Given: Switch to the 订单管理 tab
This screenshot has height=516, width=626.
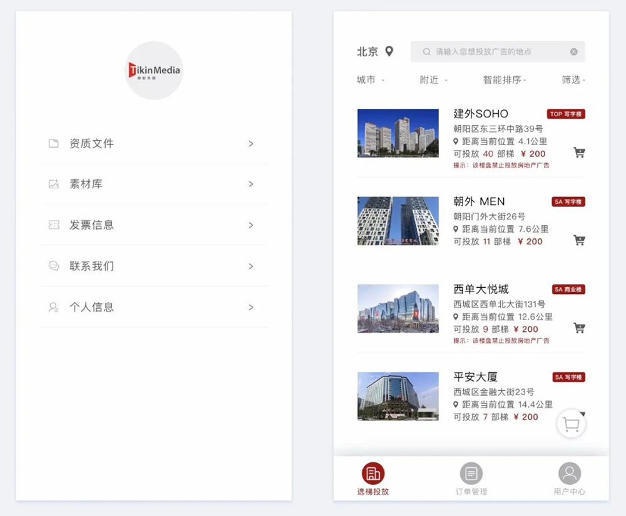Looking at the screenshot, I should coord(471,479).
